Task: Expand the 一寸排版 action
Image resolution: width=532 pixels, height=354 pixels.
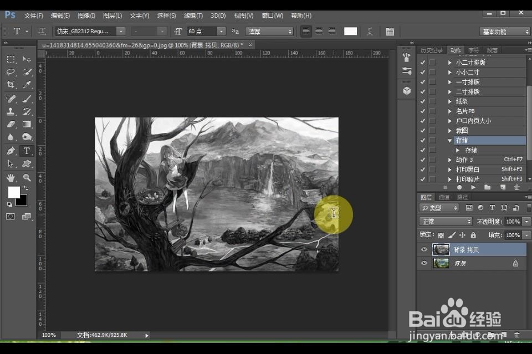Action: pos(449,82)
